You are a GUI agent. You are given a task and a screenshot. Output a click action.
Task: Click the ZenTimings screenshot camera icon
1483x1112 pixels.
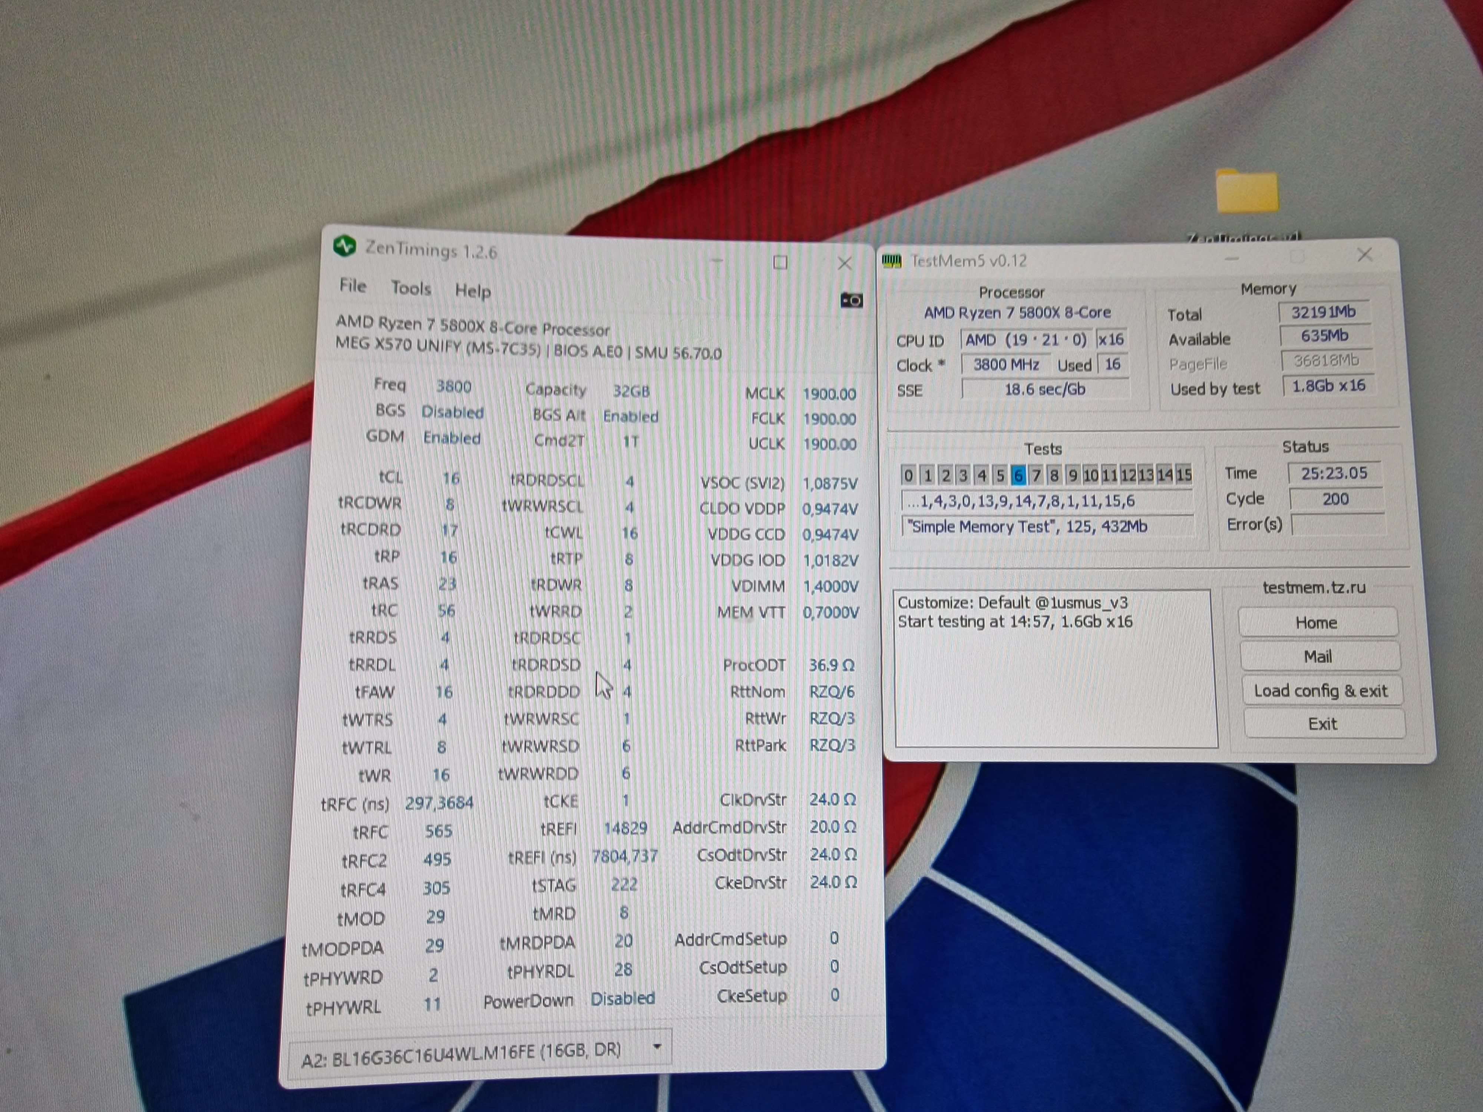click(x=852, y=300)
